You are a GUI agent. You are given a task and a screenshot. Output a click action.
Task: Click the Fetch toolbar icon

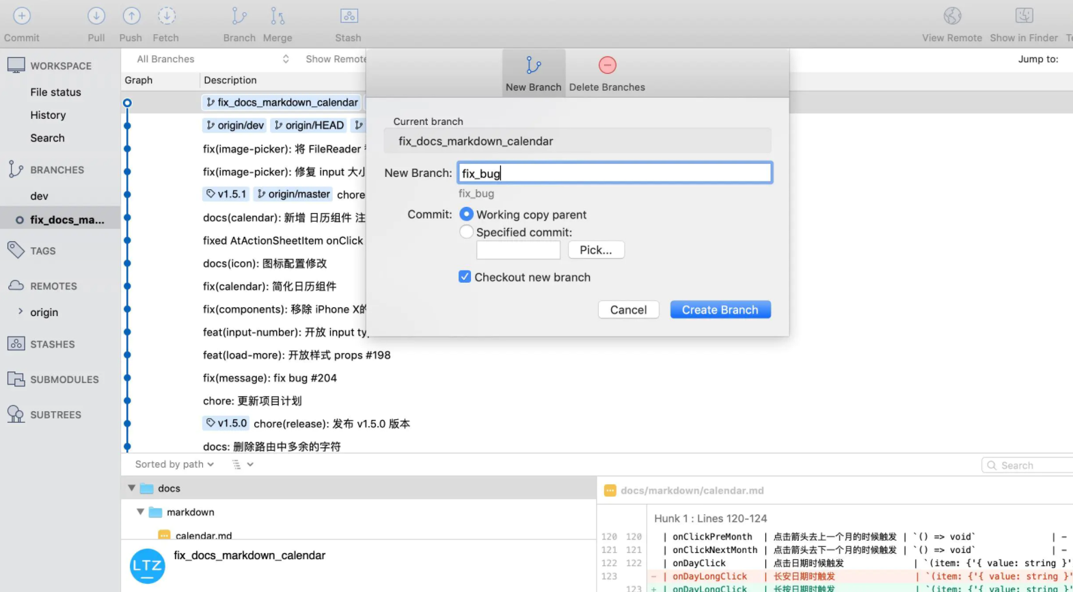point(167,16)
